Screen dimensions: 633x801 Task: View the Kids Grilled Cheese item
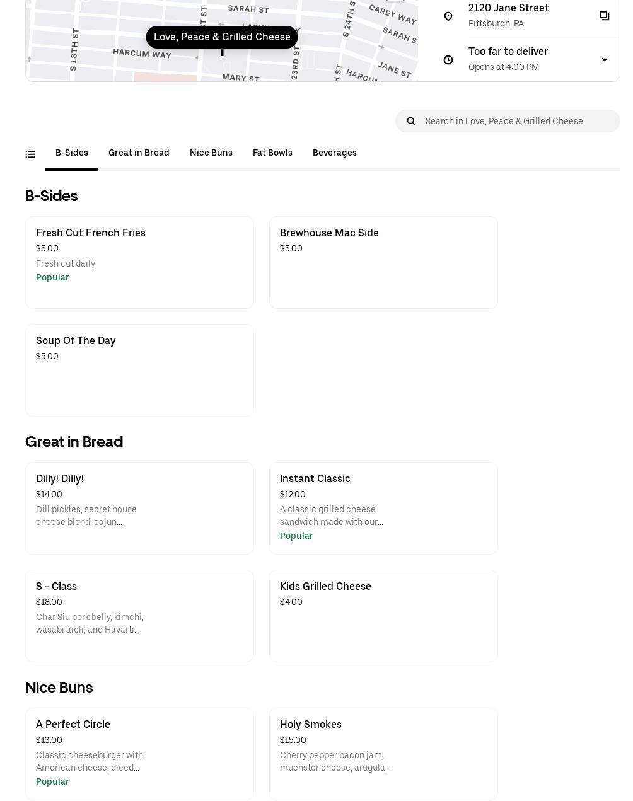383,616
